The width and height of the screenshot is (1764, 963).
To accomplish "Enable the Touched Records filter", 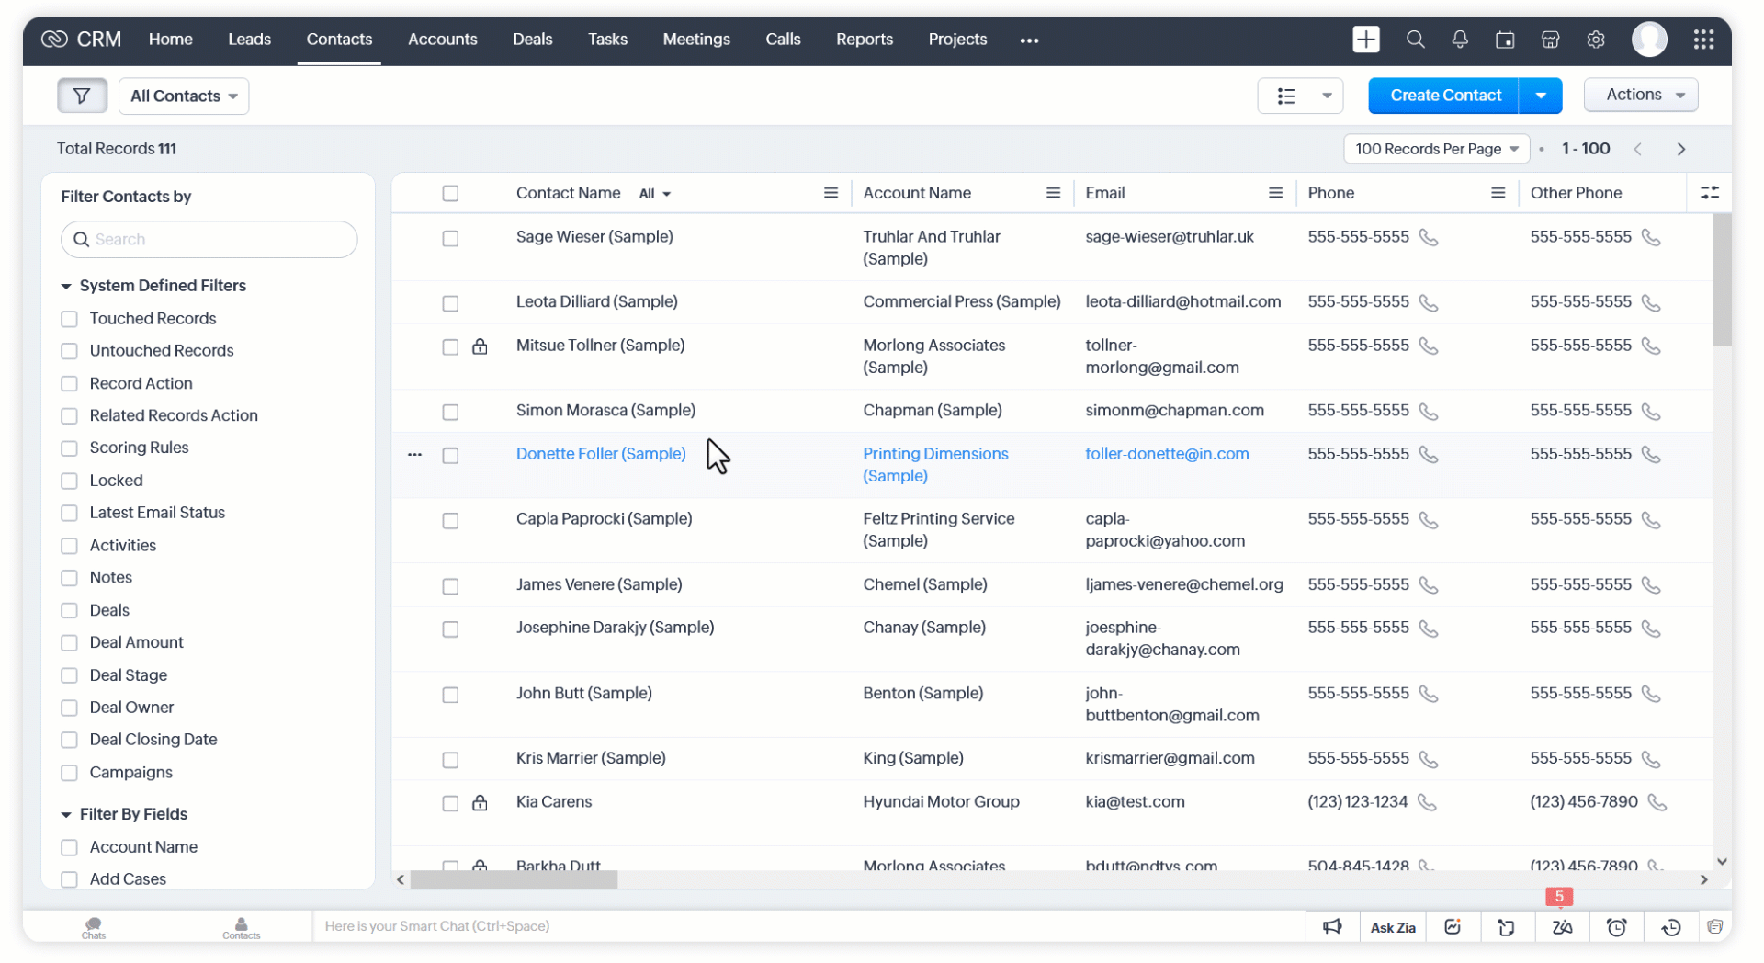I will pyautogui.click(x=69, y=319).
